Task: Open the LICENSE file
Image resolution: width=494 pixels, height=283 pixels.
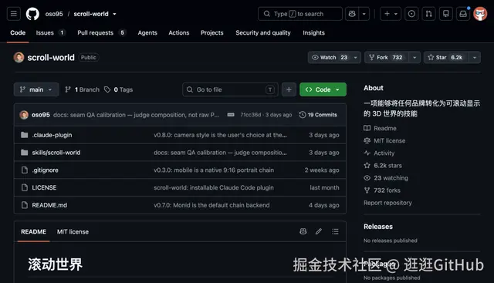Action: tap(44, 187)
